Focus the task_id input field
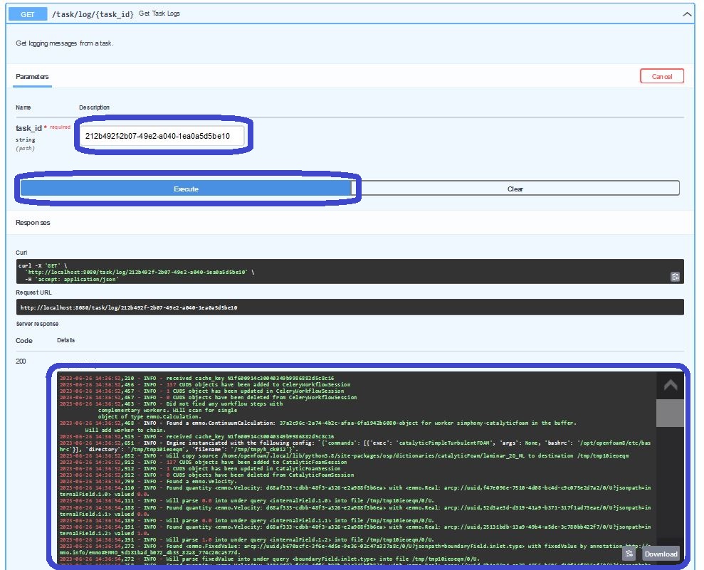Image resolution: width=704 pixels, height=570 pixels. 162,136
